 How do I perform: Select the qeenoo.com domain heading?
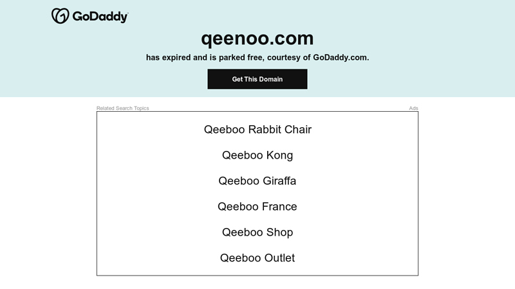(x=257, y=39)
